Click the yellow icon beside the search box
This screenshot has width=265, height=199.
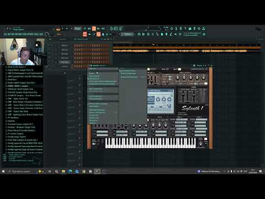click(40, 171)
